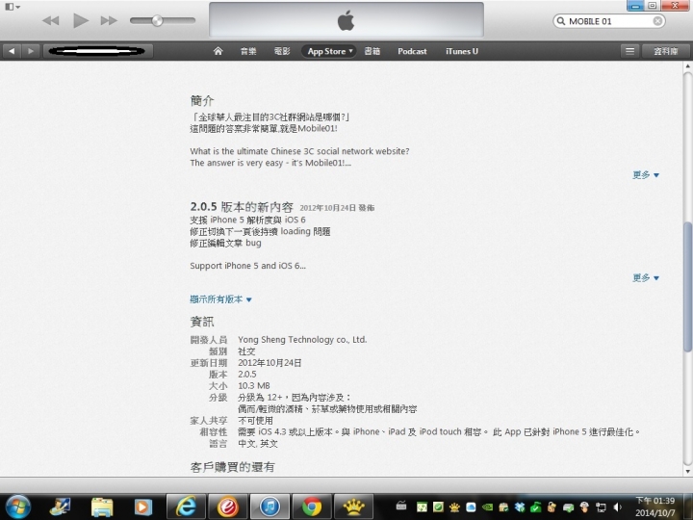Click the Dropbox tray icon
Image resolution: width=693 pixels, height=520 pixels.
point(520,507)
